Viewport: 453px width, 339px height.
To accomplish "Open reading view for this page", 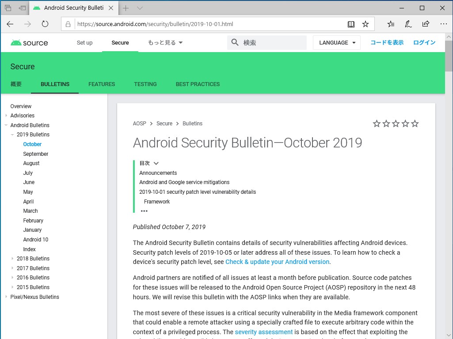I will pos(351,24).
